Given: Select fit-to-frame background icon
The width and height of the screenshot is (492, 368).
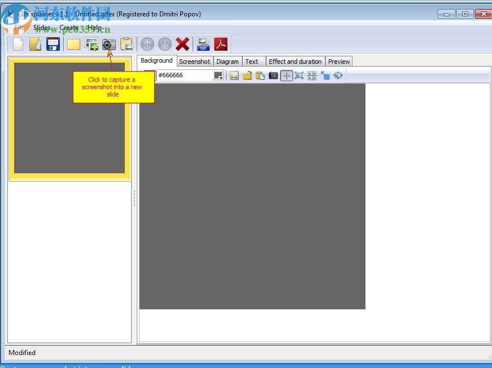Looking at the screenshot, I should (299, 76).
